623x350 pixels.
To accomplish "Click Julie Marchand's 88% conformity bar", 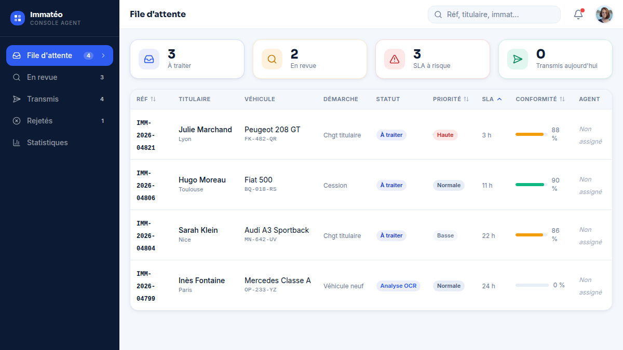I will (x=531, y=134).
